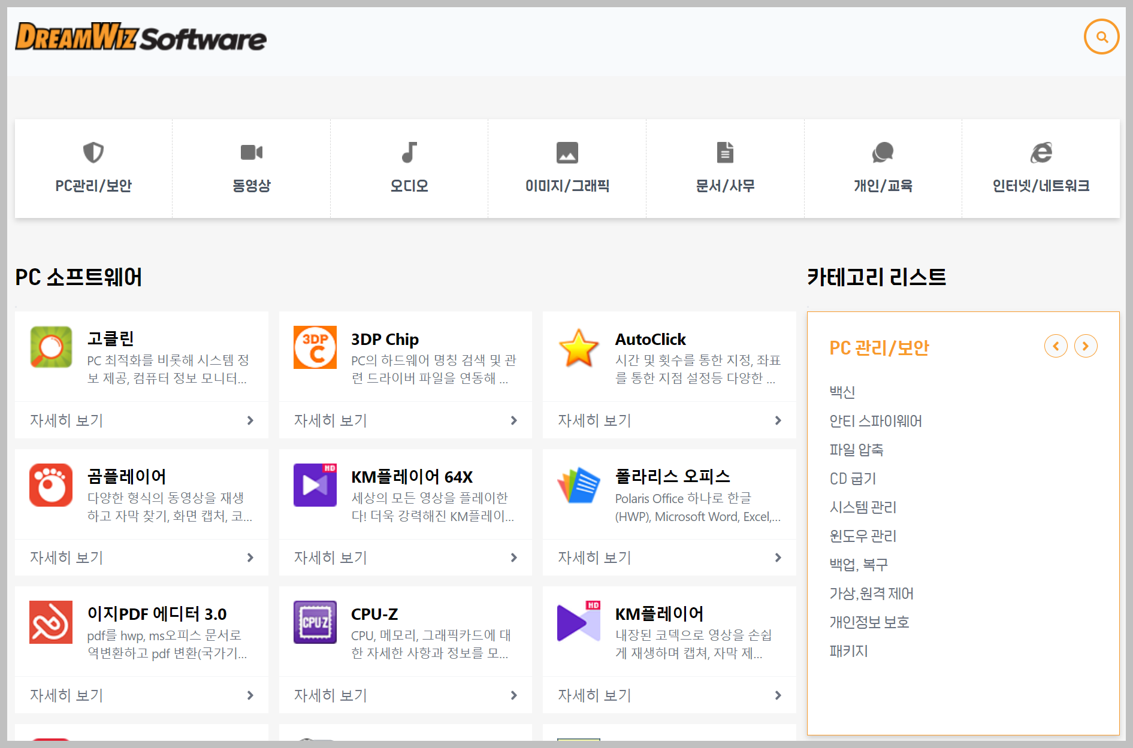Click the 곰플레이어 title text
This screenshot has height=748, width=1133.
127,477
